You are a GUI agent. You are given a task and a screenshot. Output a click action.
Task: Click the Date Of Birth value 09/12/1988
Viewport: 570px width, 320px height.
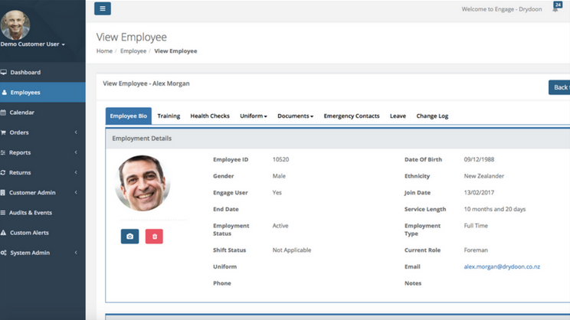pos(479,159)
